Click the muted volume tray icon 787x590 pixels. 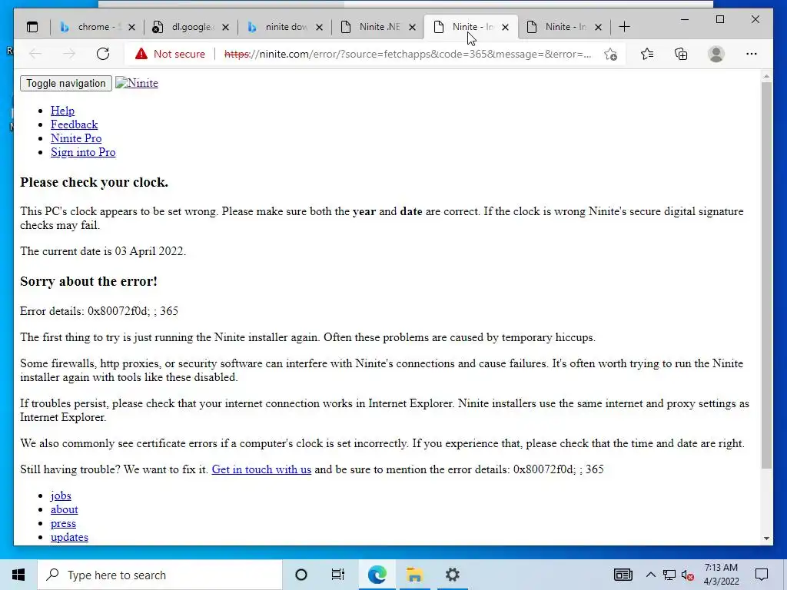tap(688, 575)
